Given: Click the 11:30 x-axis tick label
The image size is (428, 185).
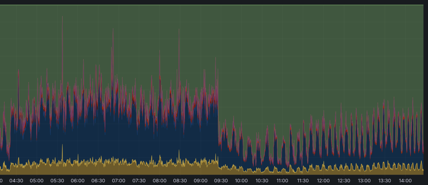Looking at the screenshot, I should pos(303,180).
